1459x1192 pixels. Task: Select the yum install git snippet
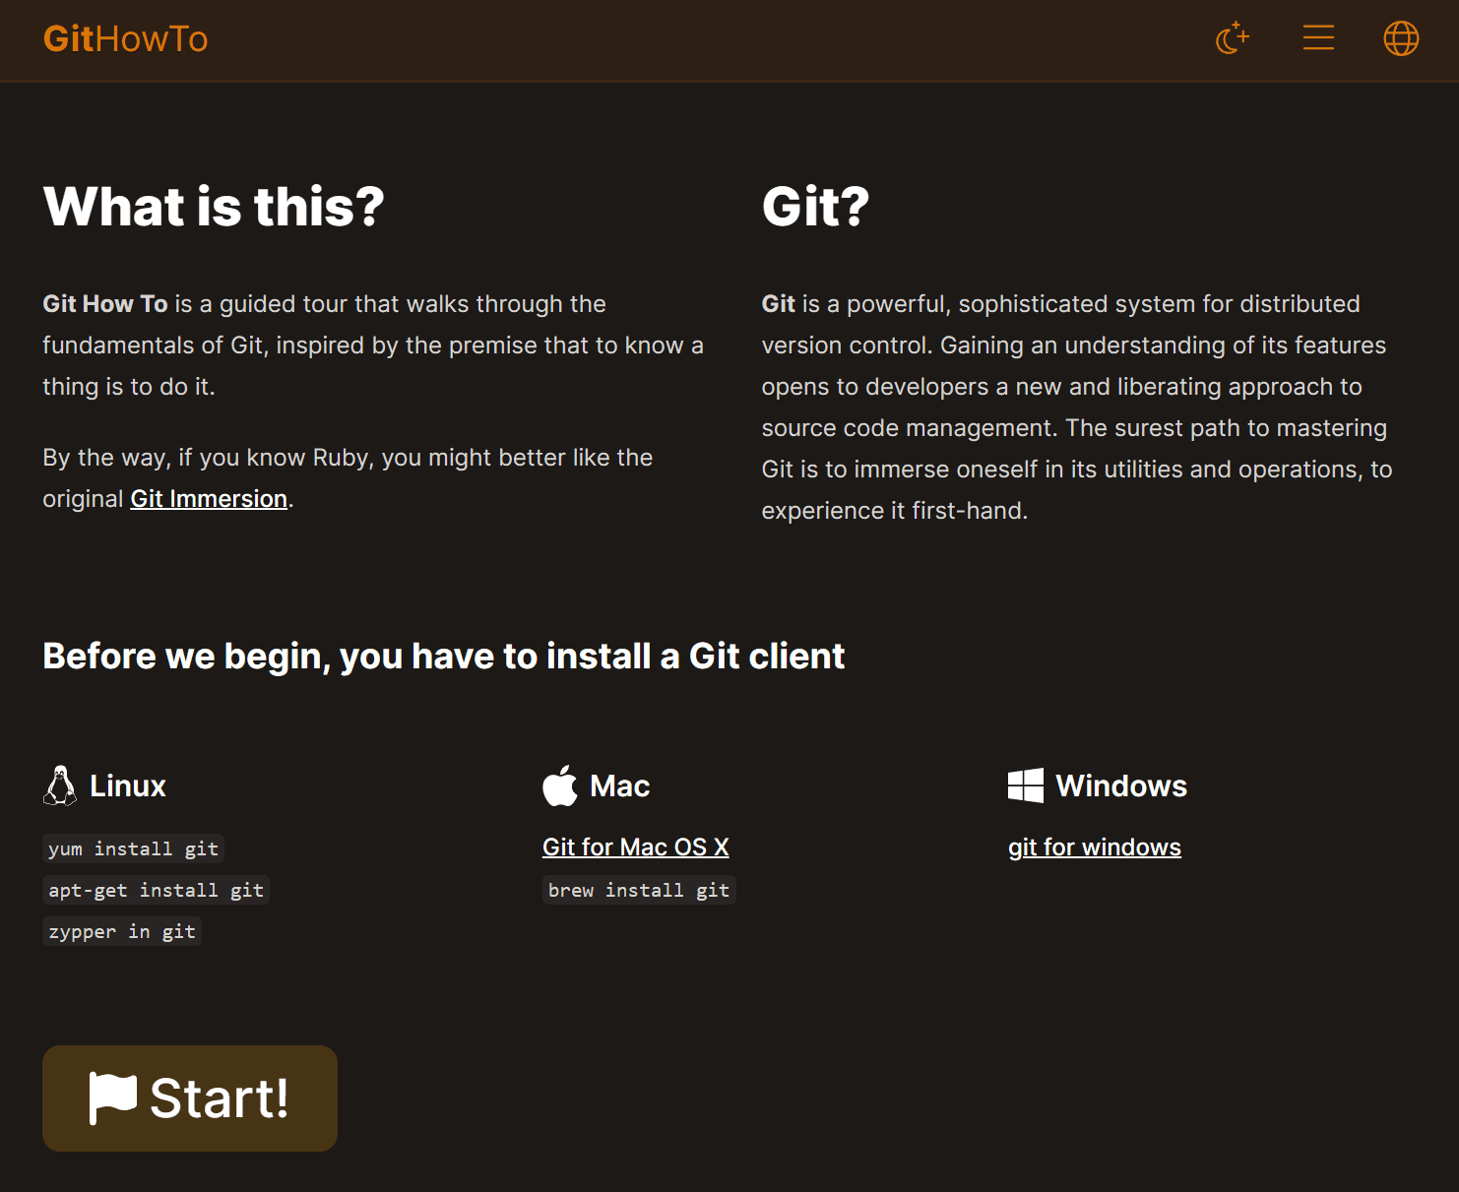133,847
